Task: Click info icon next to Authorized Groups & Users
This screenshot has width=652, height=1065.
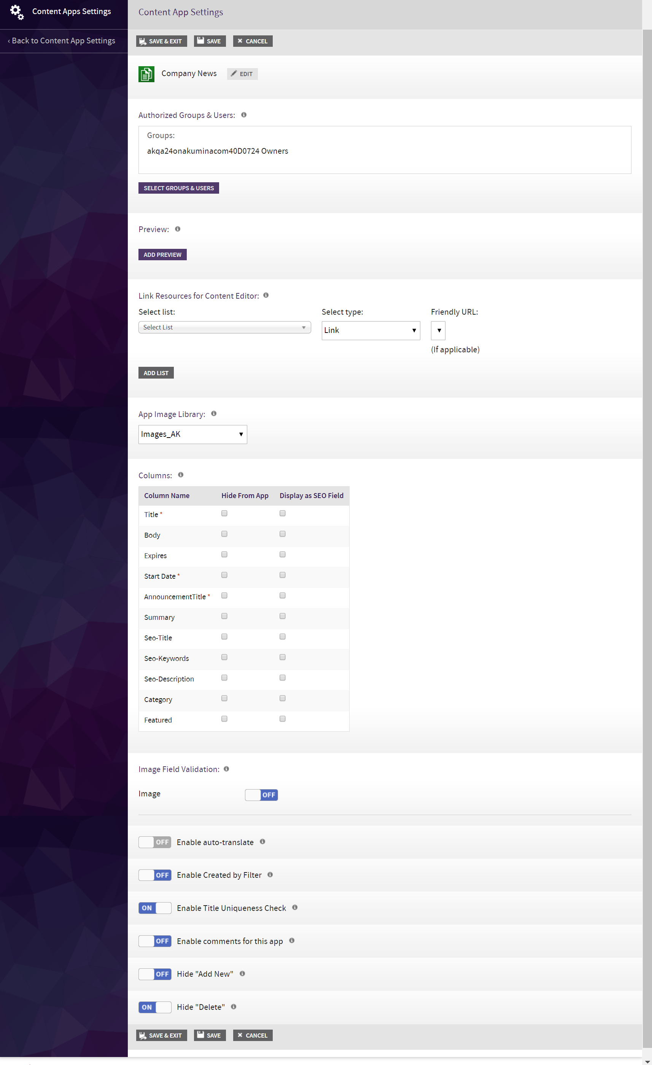Action: click(x=244, y=115)
